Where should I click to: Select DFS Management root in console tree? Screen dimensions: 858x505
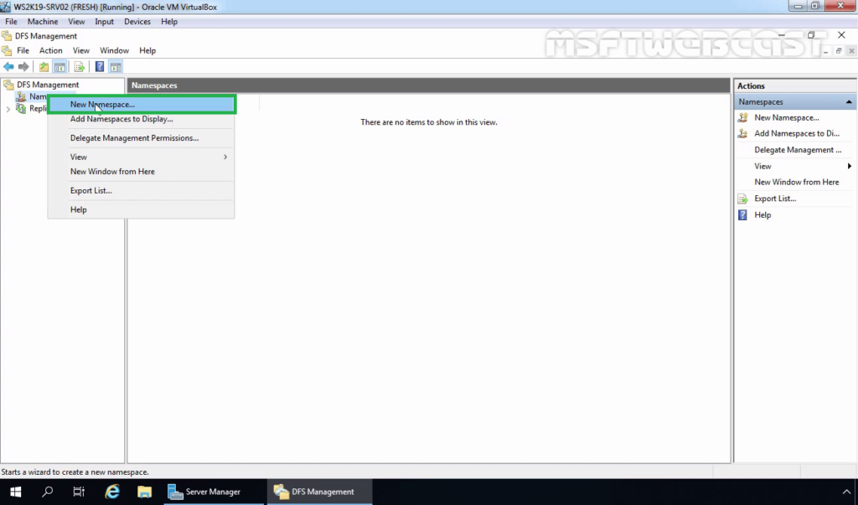48,85
